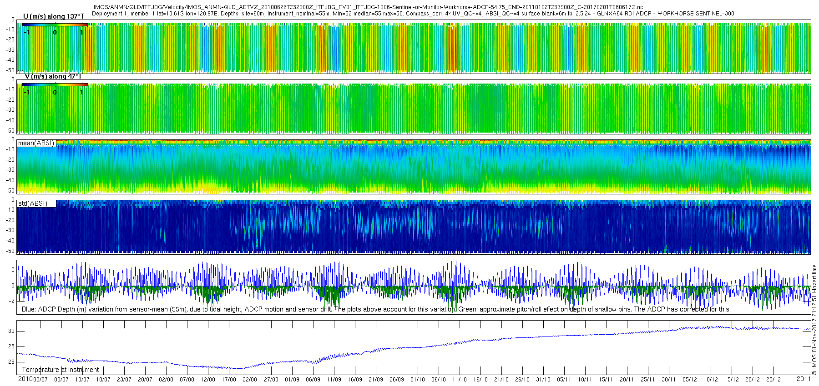Click the NetCDF file path title at top
The height and width of the screenshot is (386, 819).
click(x=368, y=7)
